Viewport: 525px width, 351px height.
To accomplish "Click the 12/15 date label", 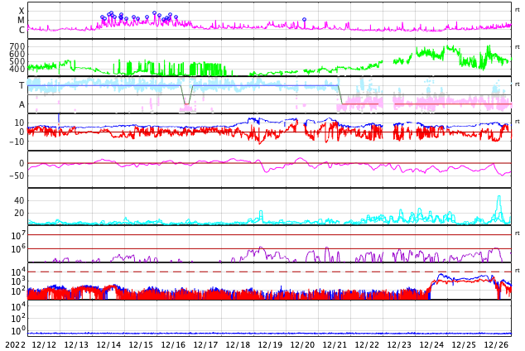I will pos(141,345).
